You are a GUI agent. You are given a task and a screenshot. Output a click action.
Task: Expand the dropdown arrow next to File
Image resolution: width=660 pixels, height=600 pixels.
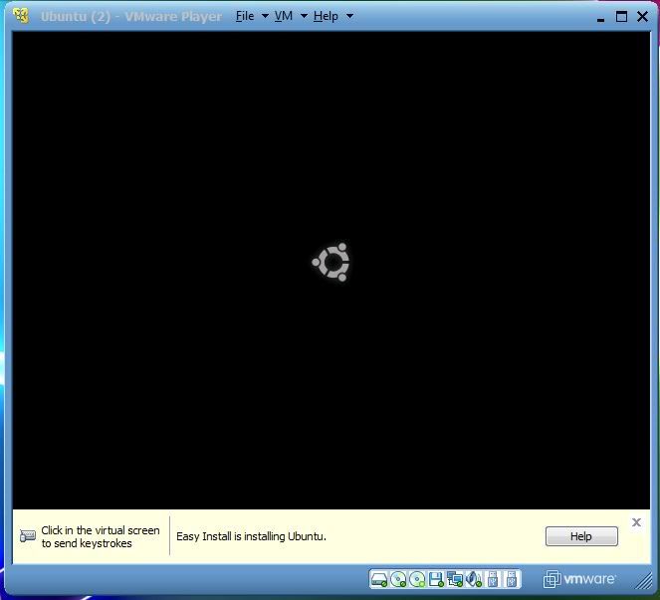coord(265,17)
